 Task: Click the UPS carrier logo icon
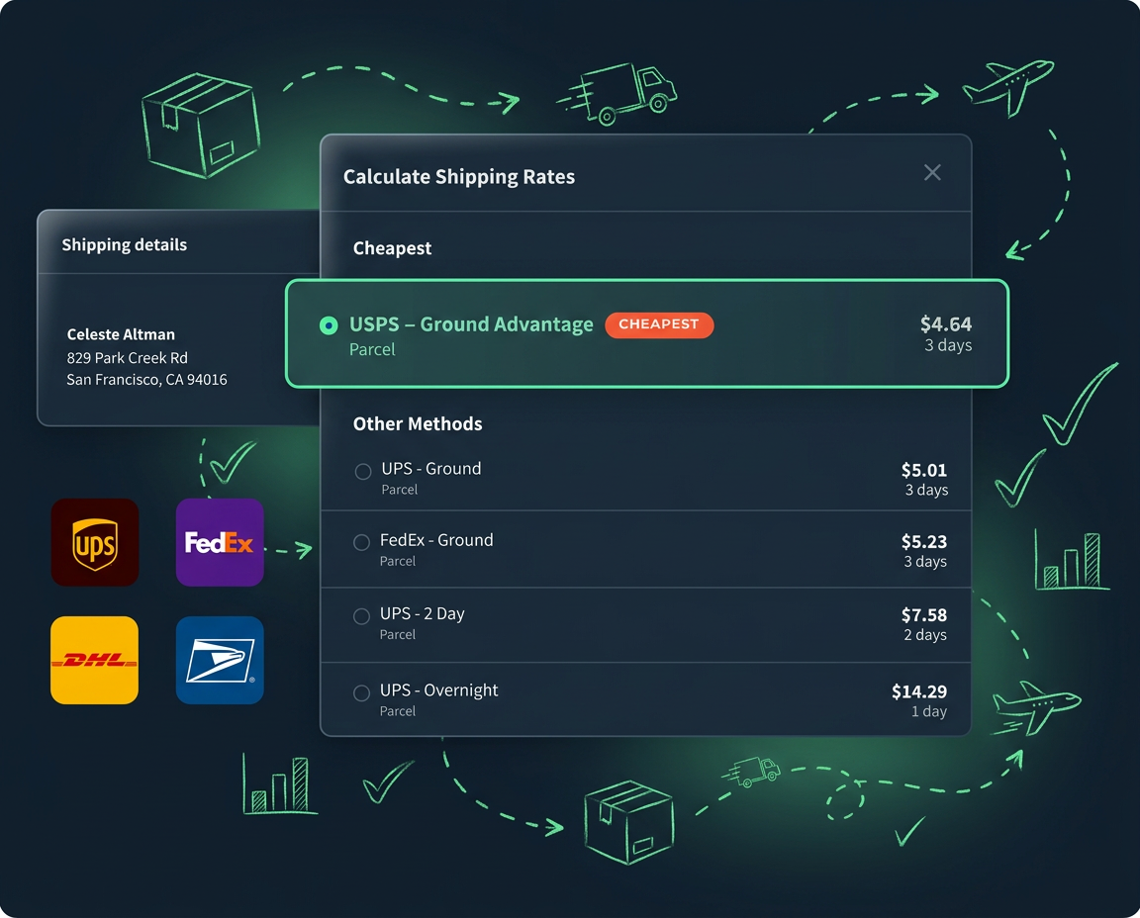click(95, 542)
